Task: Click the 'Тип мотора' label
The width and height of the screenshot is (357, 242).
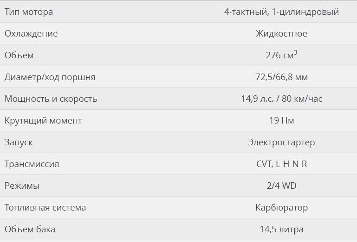Action: (x=29, y=12)
